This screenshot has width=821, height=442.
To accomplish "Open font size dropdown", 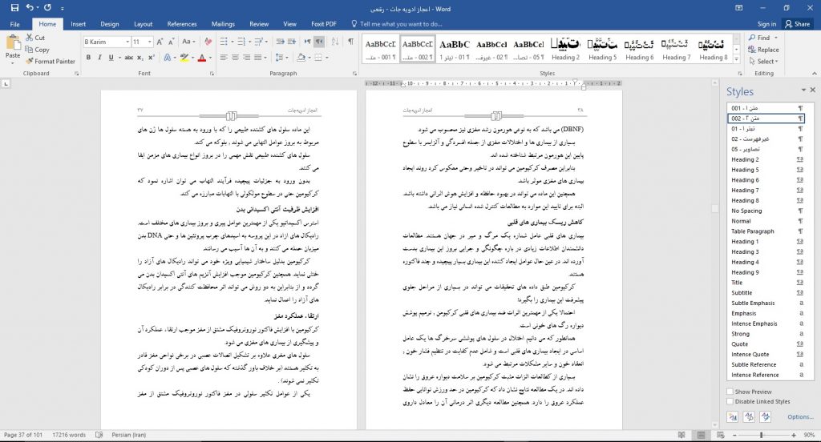I will [150, 42].
